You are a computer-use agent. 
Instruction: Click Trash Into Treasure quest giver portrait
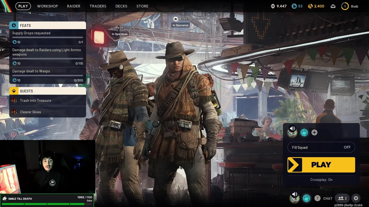(14, 100)
